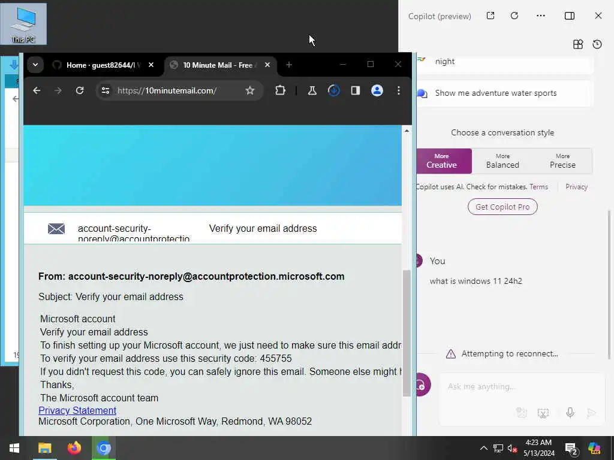Image resolution: width=614 pixels, height=460 pixels.
Task: Go forward in Chrome
Action: coord(58,91)
